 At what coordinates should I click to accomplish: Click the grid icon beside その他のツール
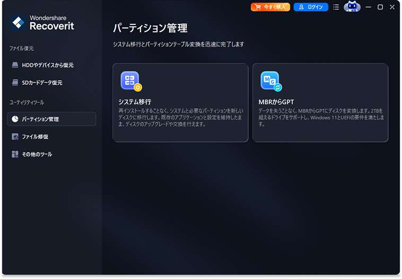15,154
